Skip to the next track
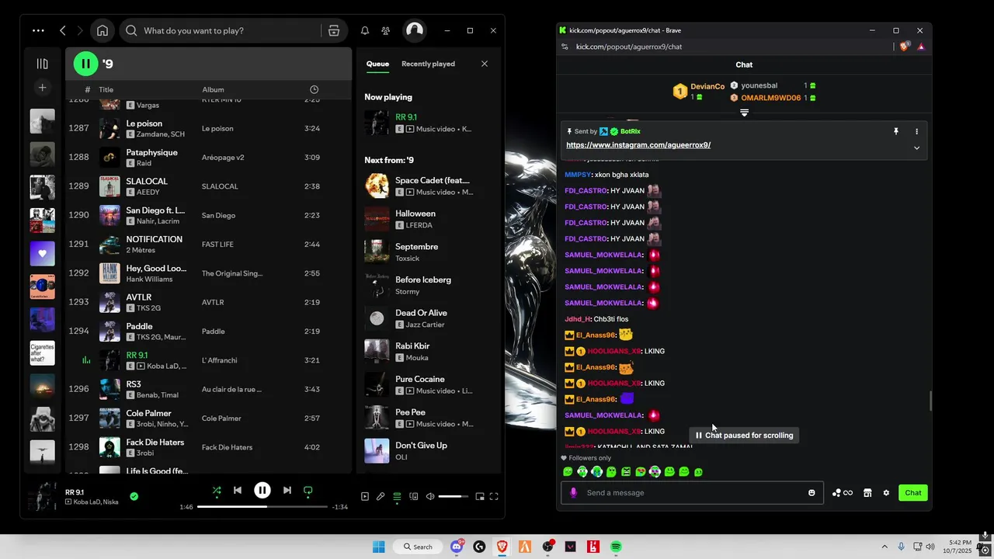 (287, 491)
